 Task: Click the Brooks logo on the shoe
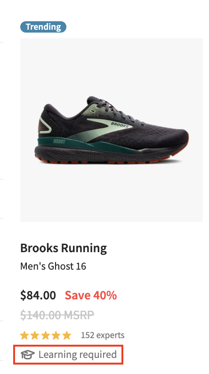120,125
